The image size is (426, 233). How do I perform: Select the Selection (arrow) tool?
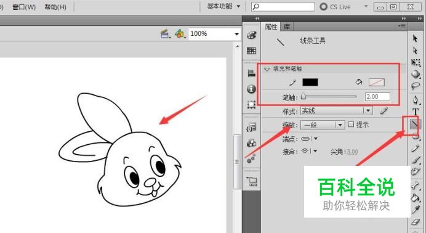tap(415, 39)
